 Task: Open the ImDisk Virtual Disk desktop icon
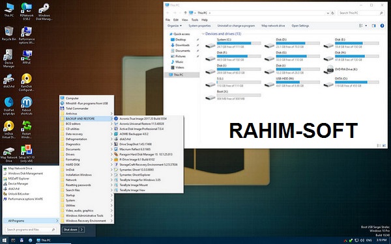(9, 129)
